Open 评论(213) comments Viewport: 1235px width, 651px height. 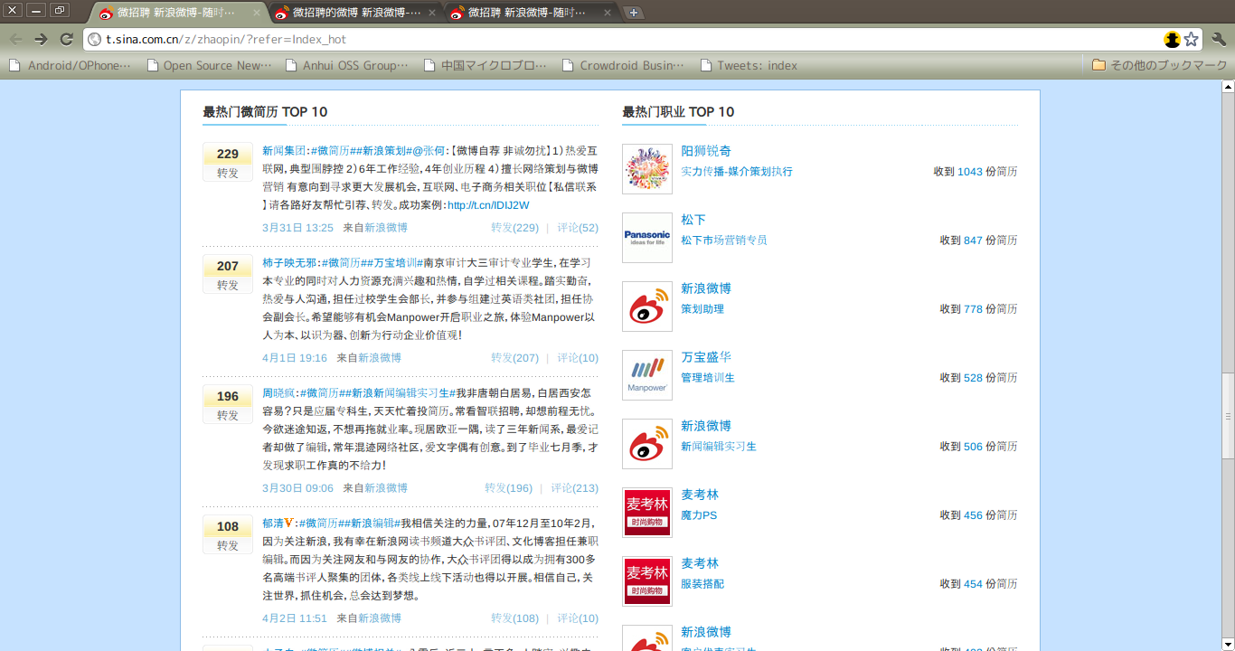(574, 488)
